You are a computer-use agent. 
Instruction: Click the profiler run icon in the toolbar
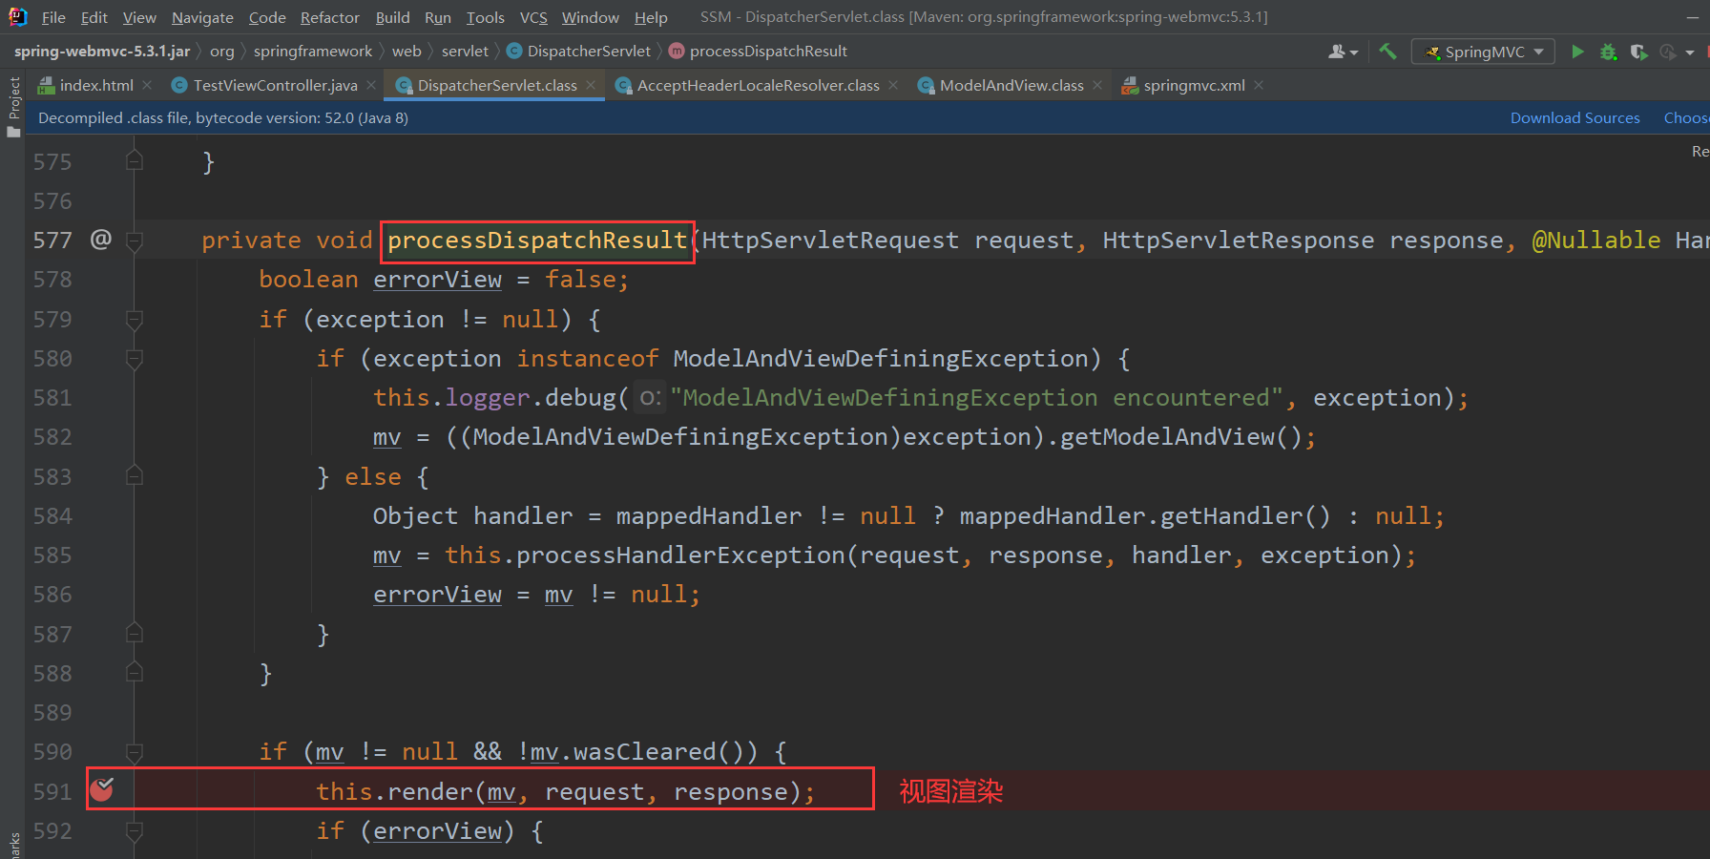(1668, 52)
